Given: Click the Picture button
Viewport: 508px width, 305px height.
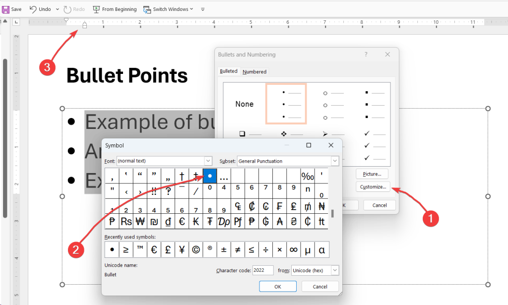Looking at the screenshot, I should point(372,174).
